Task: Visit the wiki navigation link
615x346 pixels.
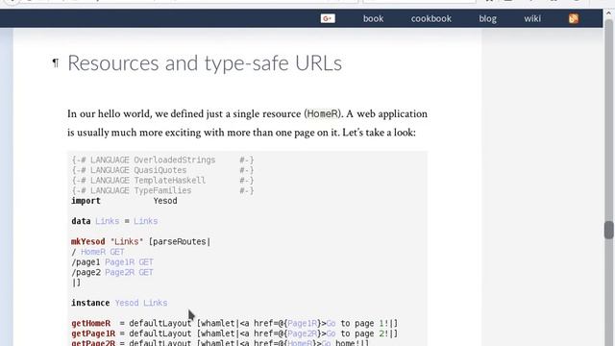Action: point(532,18)
